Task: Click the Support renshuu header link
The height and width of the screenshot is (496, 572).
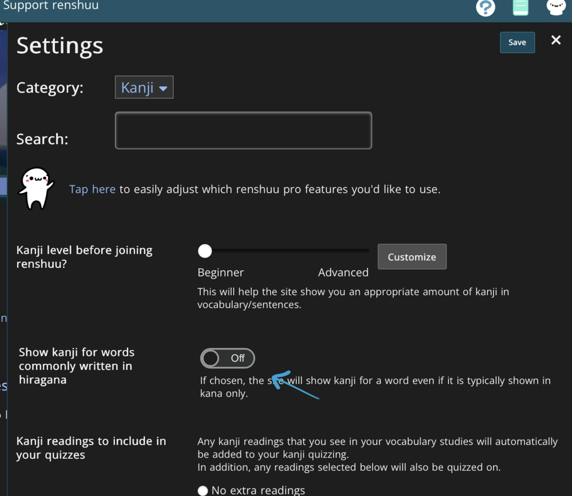Action: click(50, 6)
